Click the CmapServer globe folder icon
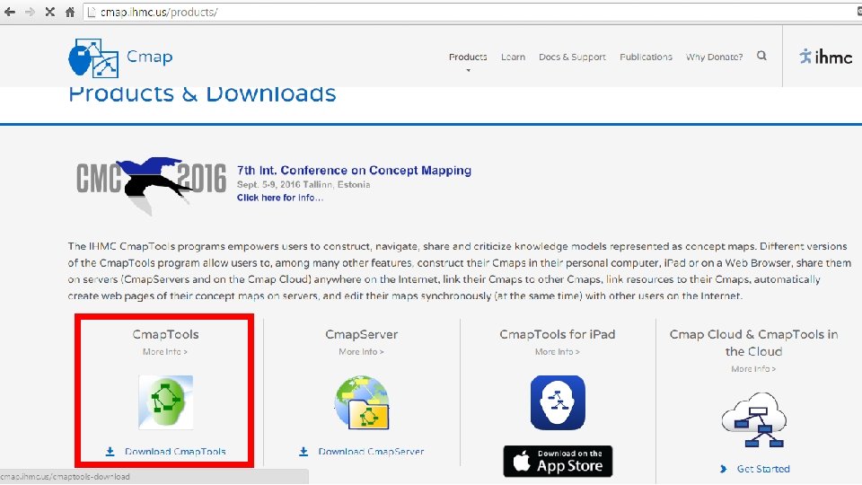 362,402
